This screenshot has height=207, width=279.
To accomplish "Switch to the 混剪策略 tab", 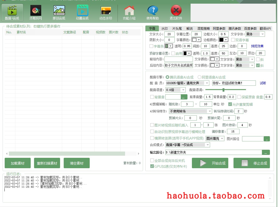I will tap(203, 29).
